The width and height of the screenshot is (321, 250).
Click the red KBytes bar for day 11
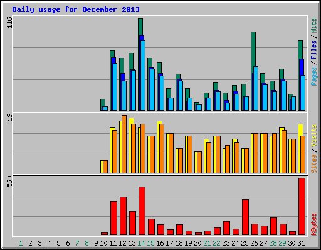click(x=113, y=218)
